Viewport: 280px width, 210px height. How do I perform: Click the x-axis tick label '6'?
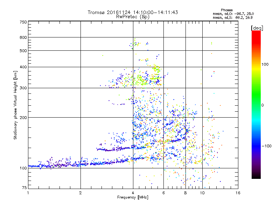tap(163, 193)
